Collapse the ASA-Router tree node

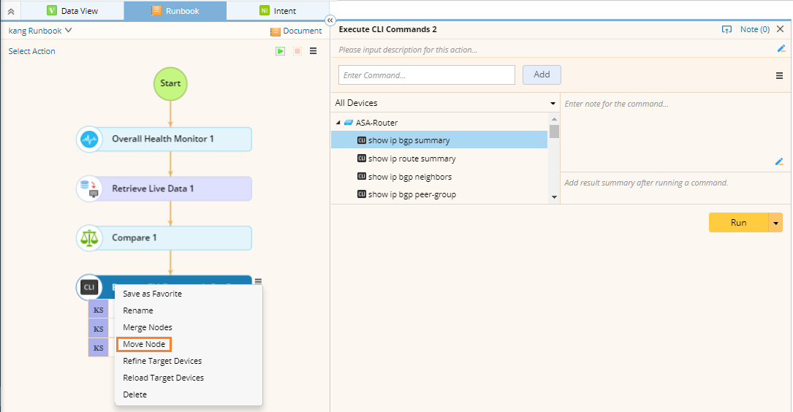click(x=338, y=123)
